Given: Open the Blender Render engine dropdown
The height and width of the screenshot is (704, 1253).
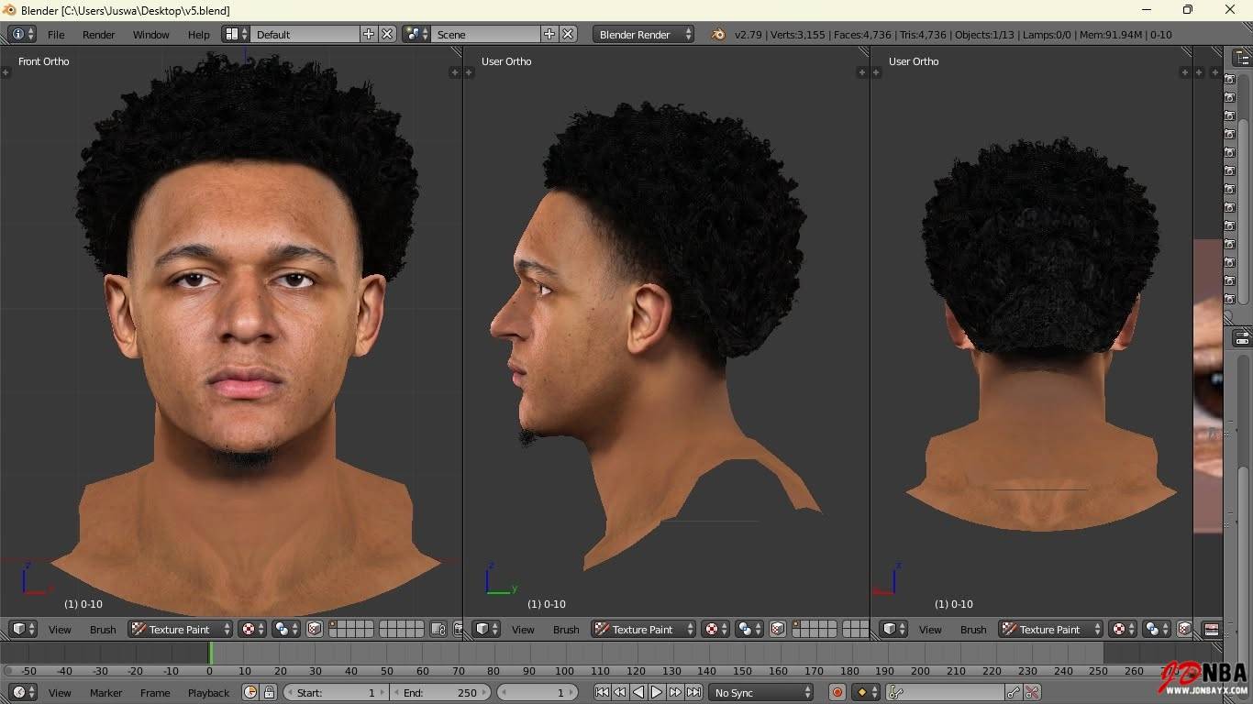Looking at the screenshot, I should [x=644, y=34].
